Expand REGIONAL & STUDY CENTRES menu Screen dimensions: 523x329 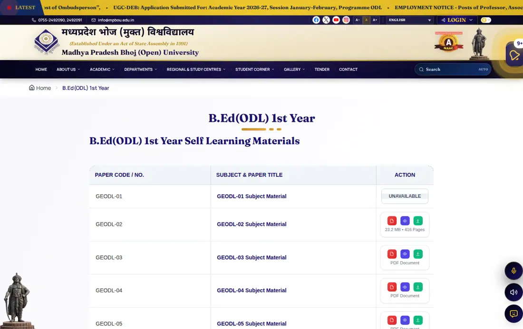pos(196,69)
